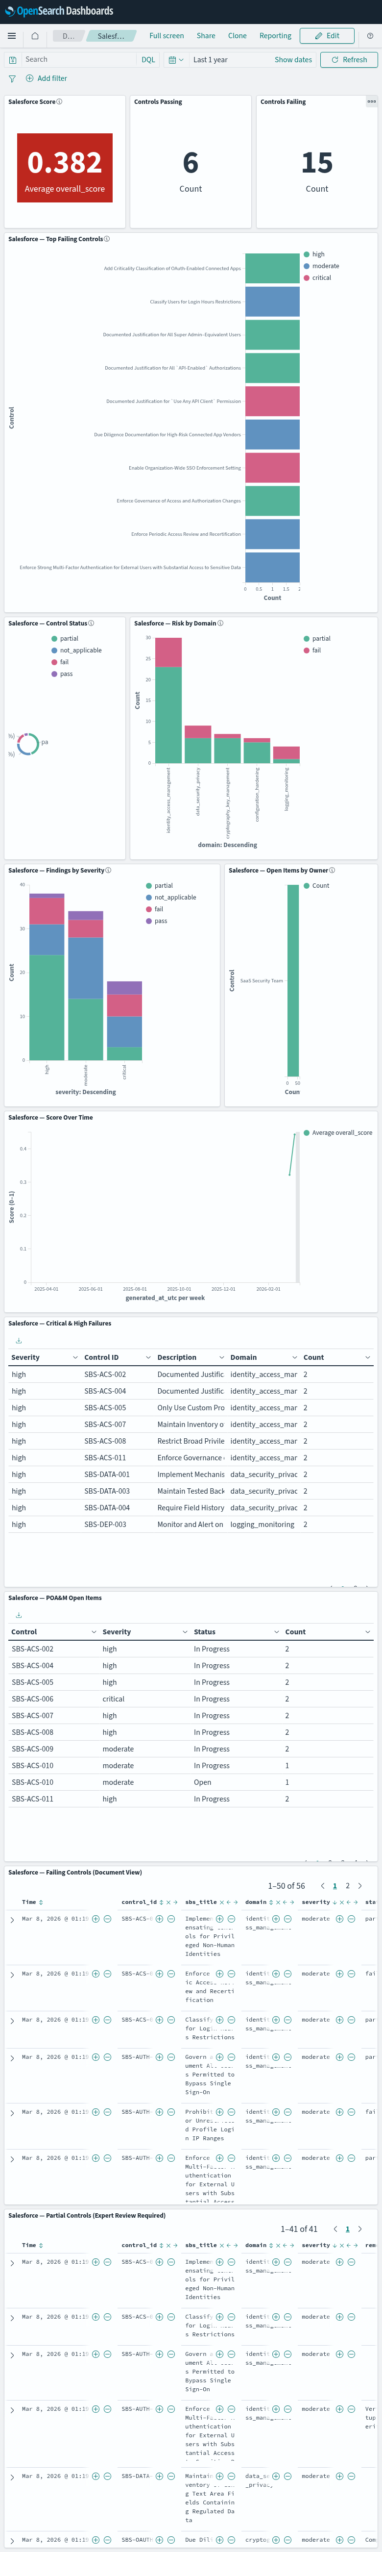382x2552 pixels.
Task: Open the main navigation hamburger menu
Action: tap(10, 35)
